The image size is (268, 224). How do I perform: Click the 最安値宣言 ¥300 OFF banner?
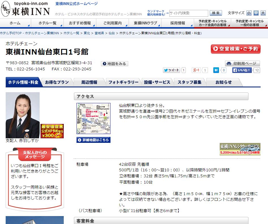point(52,131)
